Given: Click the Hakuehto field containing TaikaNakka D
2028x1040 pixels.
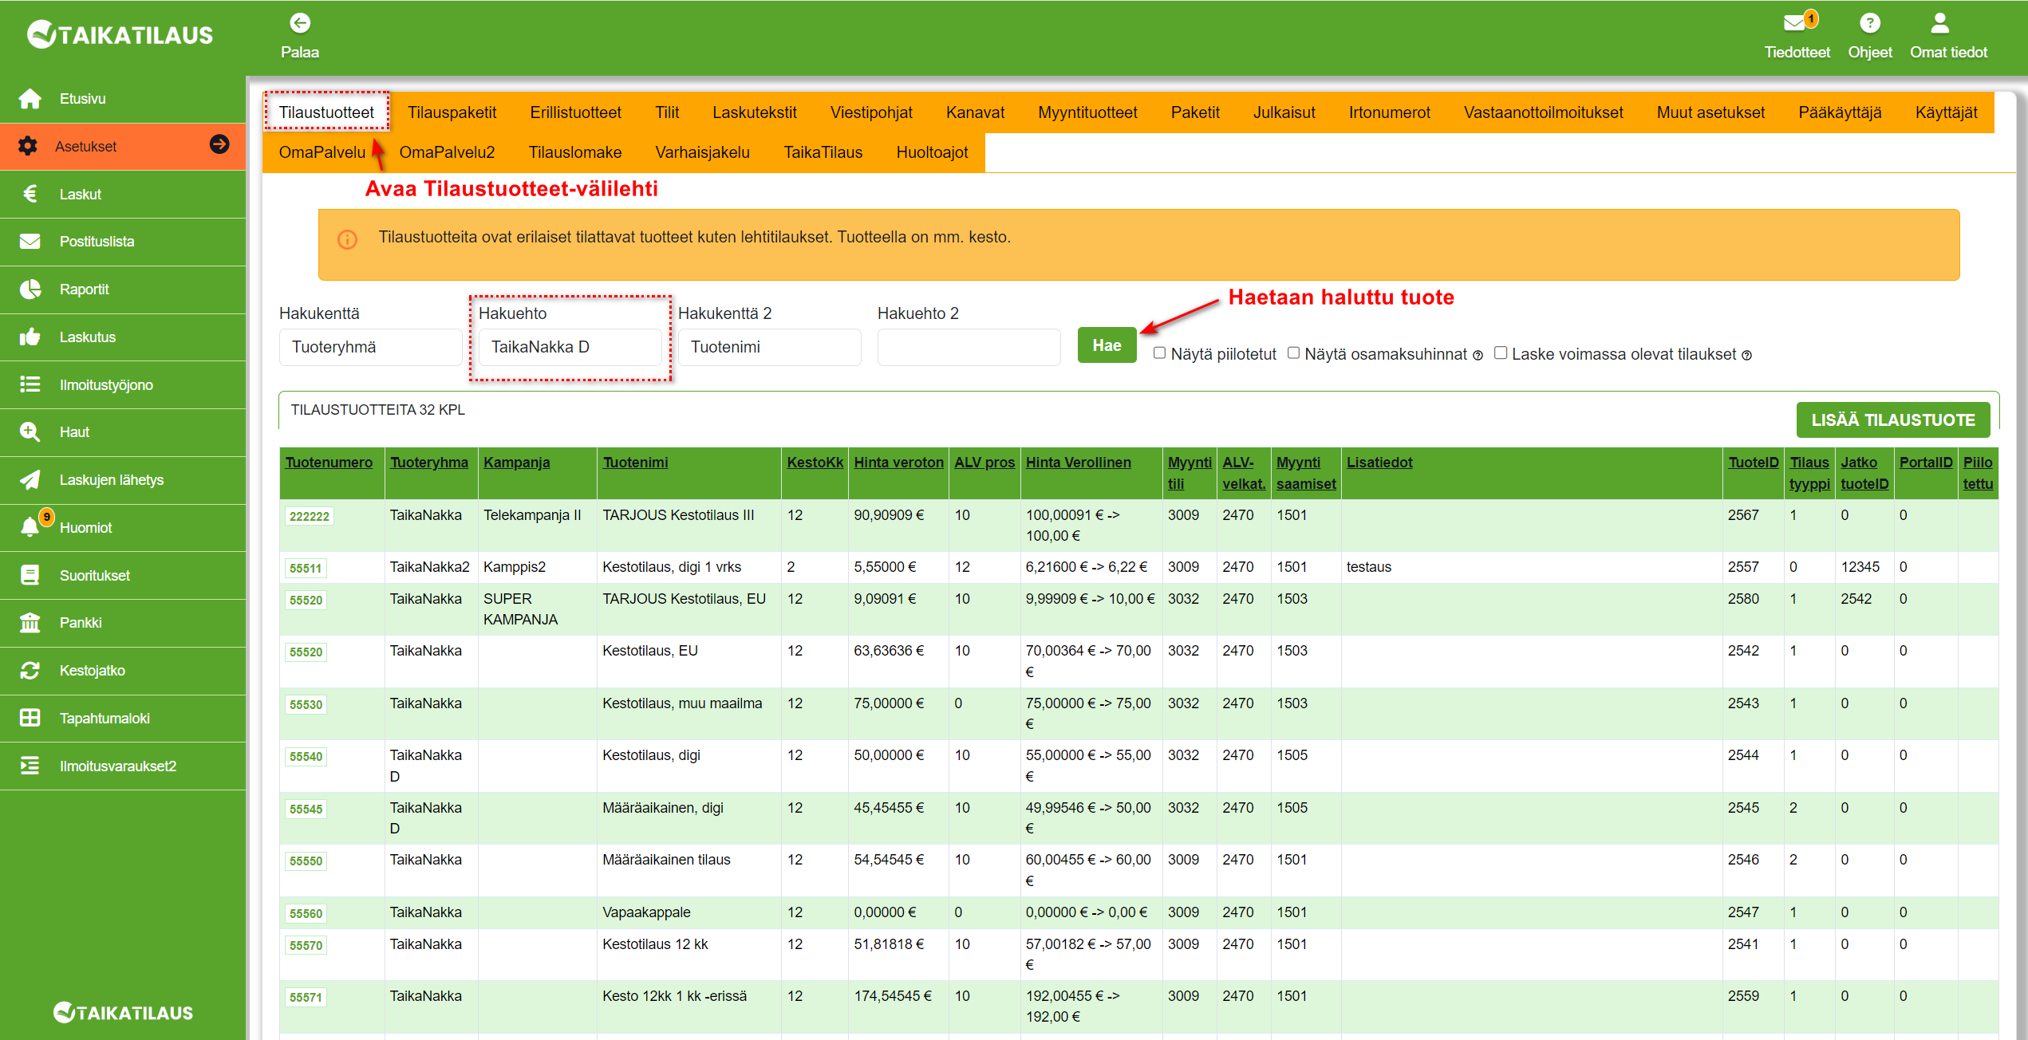Looking at the screenshot, I should [x=570, y=347].
